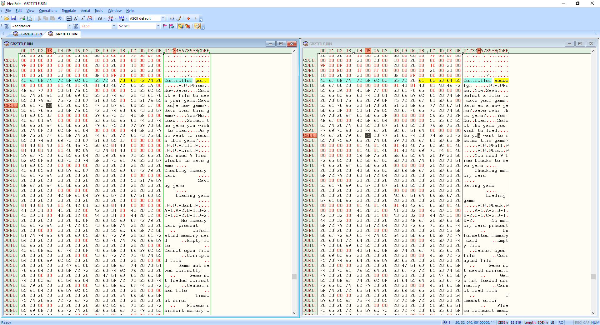
Task: Open the Calculator/columns grid icon
Action: point(69,18)
